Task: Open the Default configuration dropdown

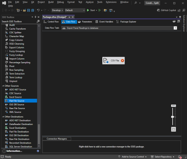Action: coord(75,10)
